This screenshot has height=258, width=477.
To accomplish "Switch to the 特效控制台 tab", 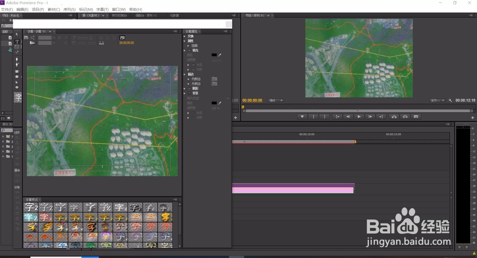I will [x=120, y=16].
